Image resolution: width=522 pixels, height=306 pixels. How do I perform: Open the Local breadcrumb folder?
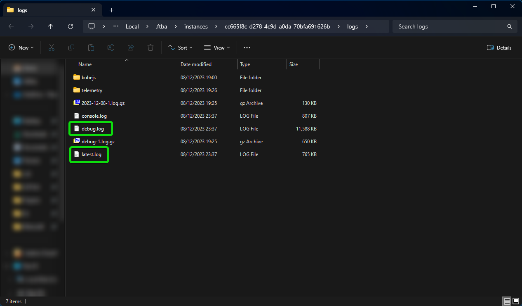[x=132, y=26]
